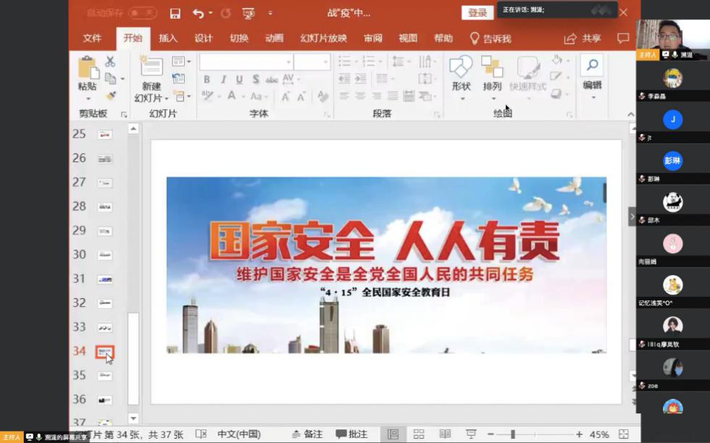Click the Copy icon in clipboard group
The width and height of the screenshot is (710, 443).
coord(110,79)
